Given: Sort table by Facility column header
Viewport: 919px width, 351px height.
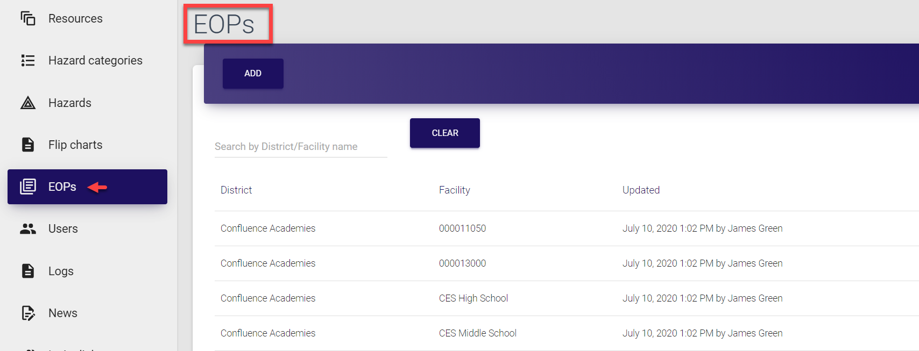Looking at the screenshot, I should pos(454,190).
